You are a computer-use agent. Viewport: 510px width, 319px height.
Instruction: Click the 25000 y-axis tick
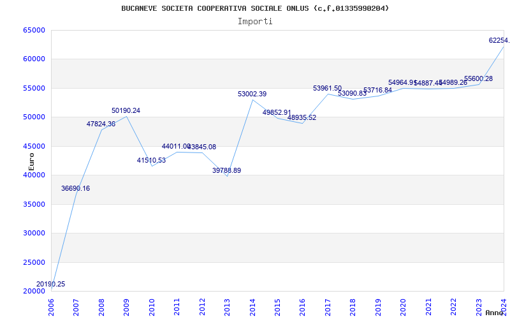34,262
